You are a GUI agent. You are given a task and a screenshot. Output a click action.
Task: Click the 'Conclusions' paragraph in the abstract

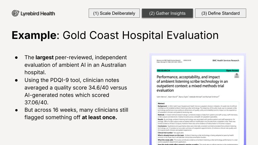point(197,128)
